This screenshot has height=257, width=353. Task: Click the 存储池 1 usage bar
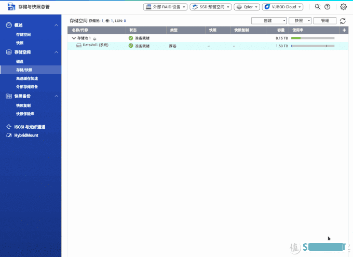[313, 38]
